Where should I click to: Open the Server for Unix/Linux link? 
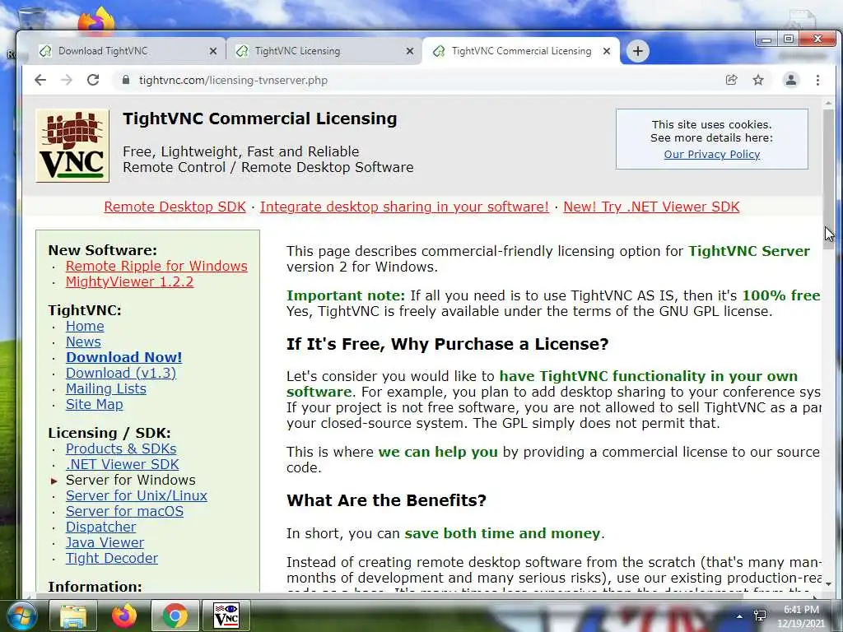[x=137, y=495]
